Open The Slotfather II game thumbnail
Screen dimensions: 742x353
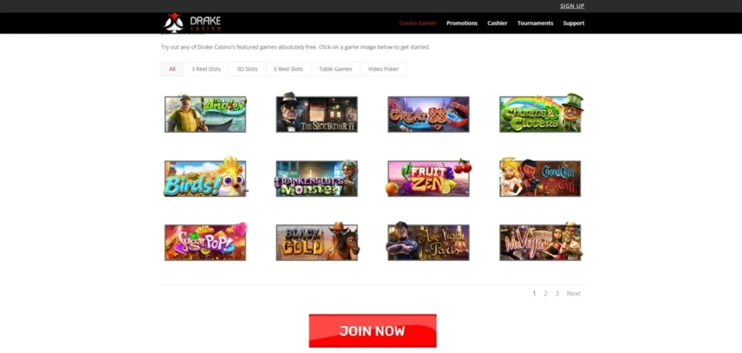pyautogui.click(x=317, y=112)
